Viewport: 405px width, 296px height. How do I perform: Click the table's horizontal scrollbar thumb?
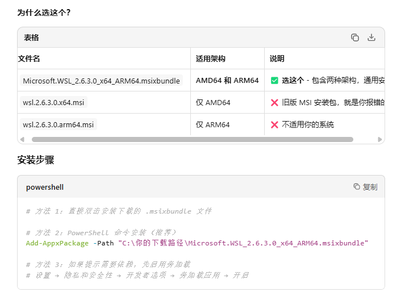pos(193,139)
